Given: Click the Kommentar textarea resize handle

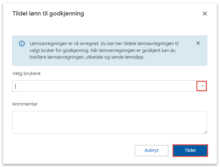Looking at the screenshot, I should point(206,132).
